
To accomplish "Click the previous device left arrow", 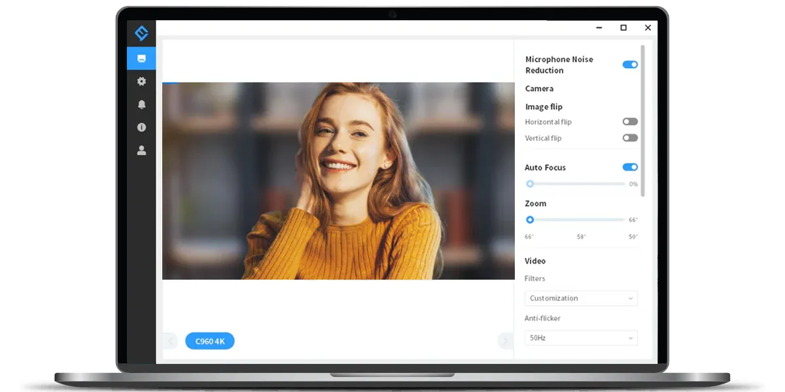I will [171, 340].
